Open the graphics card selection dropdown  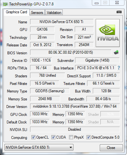[39, 147]
